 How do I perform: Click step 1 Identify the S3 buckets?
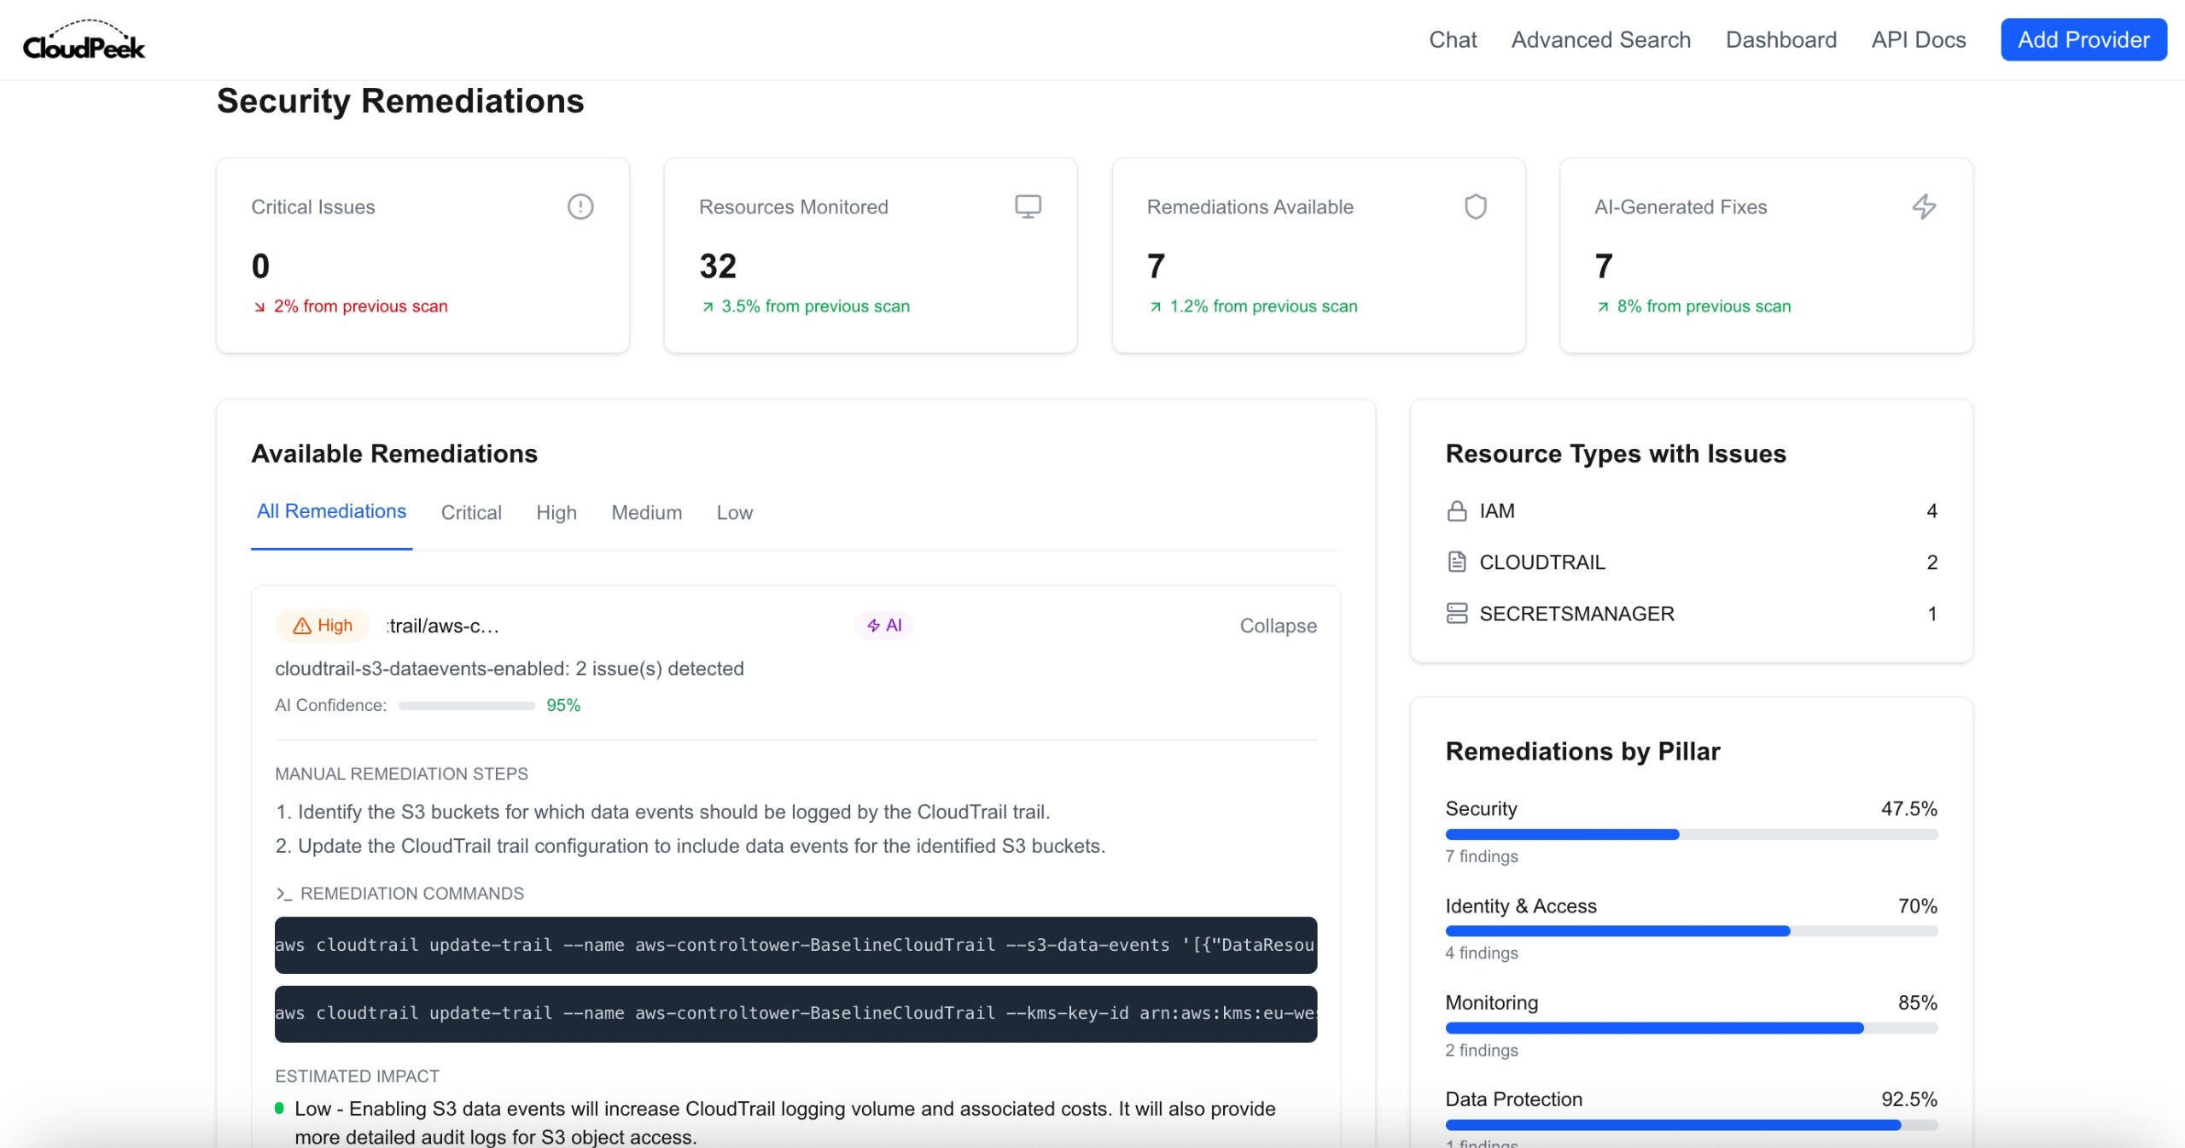coord(662,812)
